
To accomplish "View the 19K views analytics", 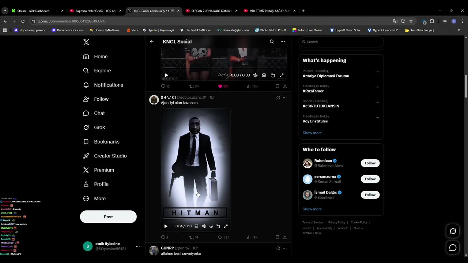I will [252, 237].
